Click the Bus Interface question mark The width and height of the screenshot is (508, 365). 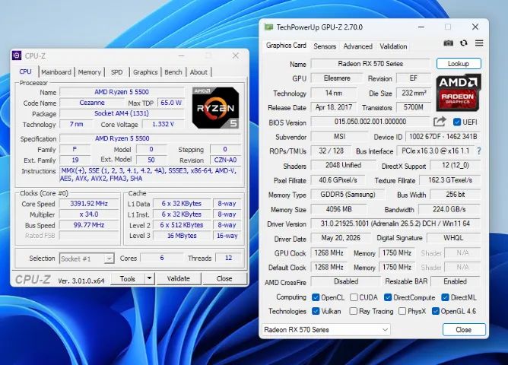(479, 151)
